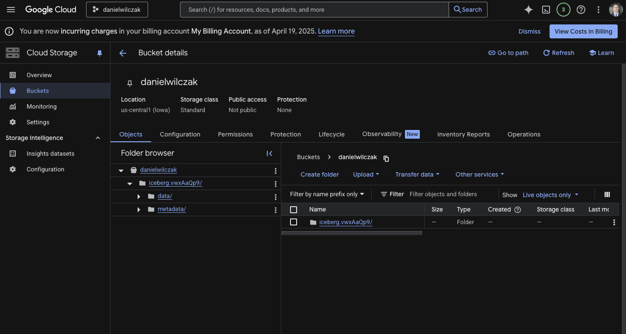Switch to the Protection tab
This screenshot has width=626, height=334.
click(x=286, y=134)
